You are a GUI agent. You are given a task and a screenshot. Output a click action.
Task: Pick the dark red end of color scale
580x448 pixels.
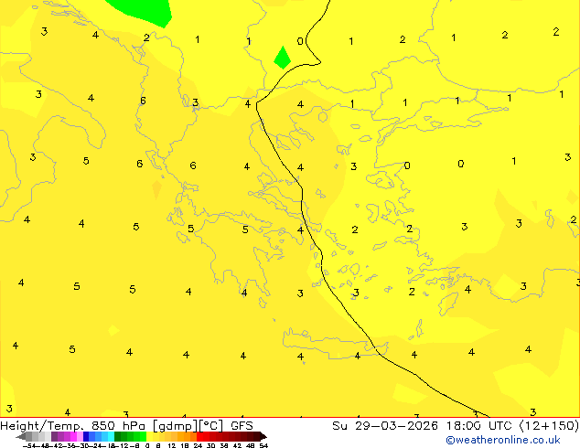point(257,436)
